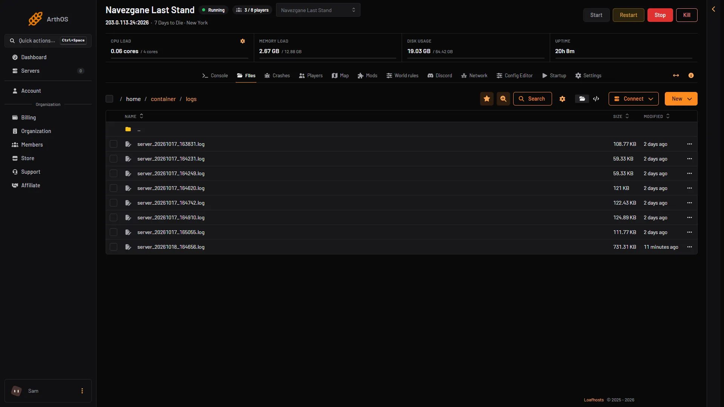The height and width of the screenshot is (407, 724).
Task: Check server_20261017_164249.log checkbox
Action: 114,173
